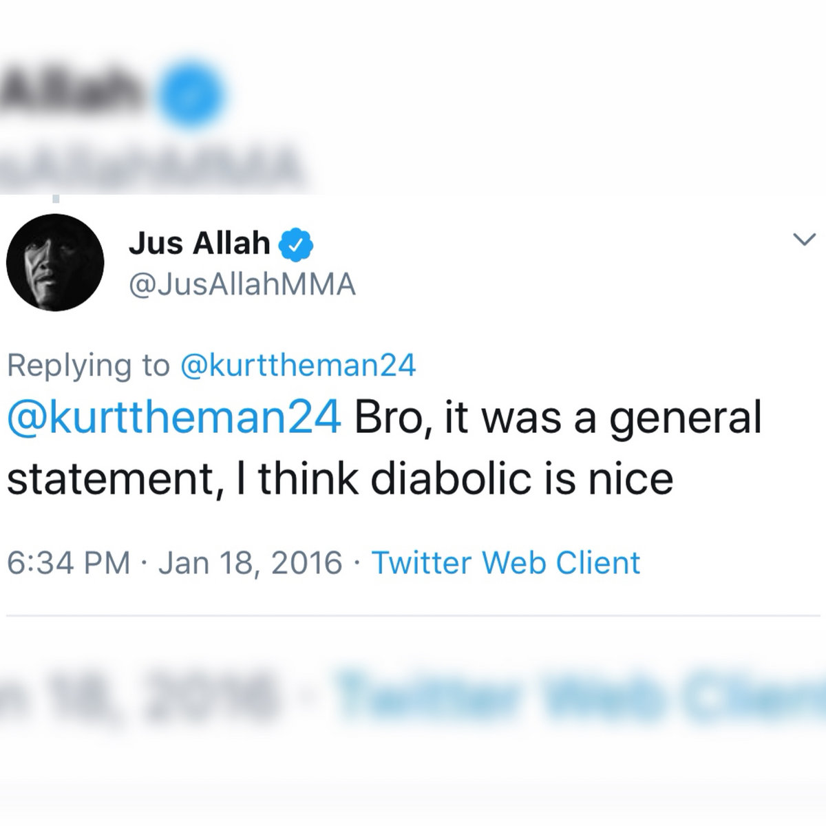Click the "Replying to" label text

tap(88, 365)
